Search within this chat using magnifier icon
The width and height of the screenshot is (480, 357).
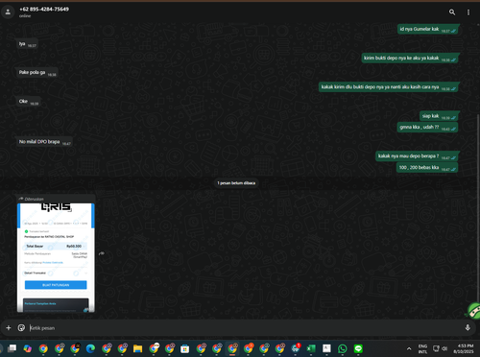click(x=452, y=12)
